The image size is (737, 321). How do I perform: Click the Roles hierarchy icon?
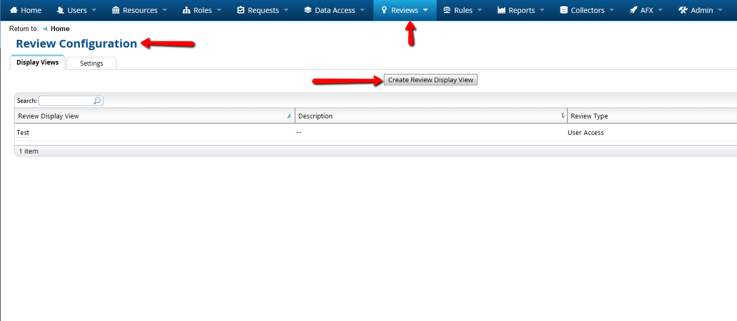(187, 10)
